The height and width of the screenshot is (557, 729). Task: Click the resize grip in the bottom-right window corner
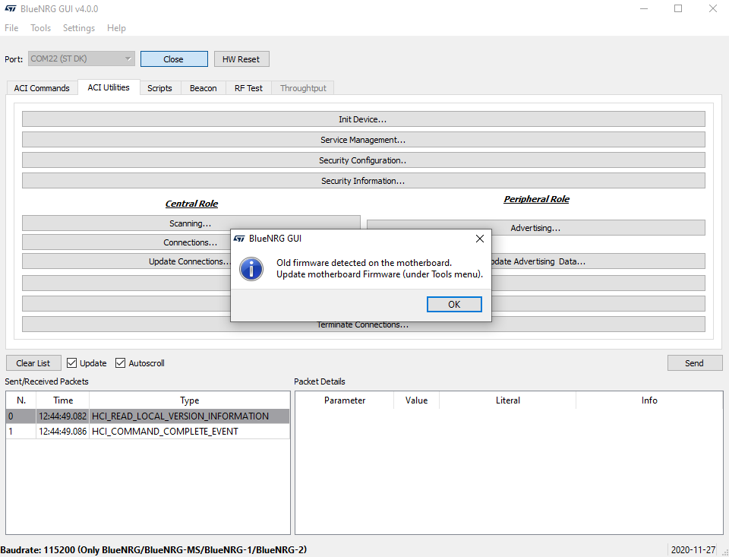click(724, 552)
